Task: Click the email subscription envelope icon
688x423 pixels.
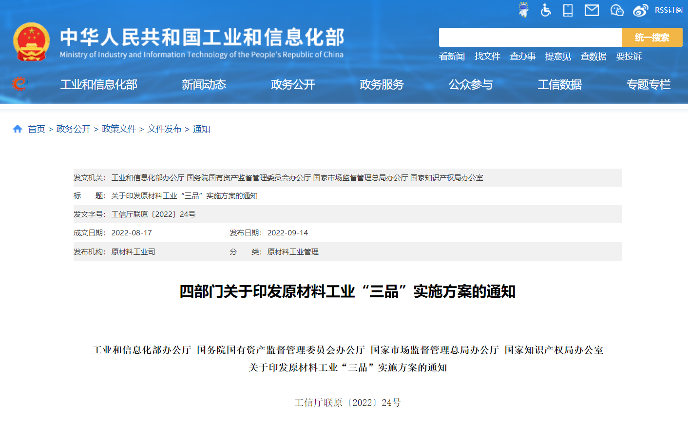Action: 592,10
